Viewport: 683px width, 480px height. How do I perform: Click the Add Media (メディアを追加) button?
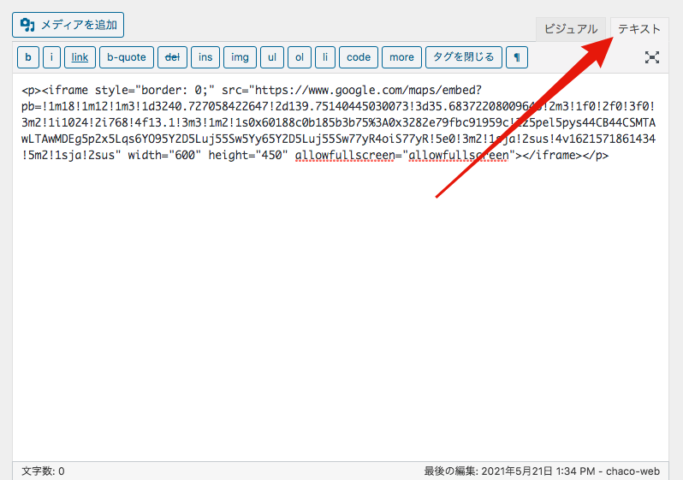[68, 25]
